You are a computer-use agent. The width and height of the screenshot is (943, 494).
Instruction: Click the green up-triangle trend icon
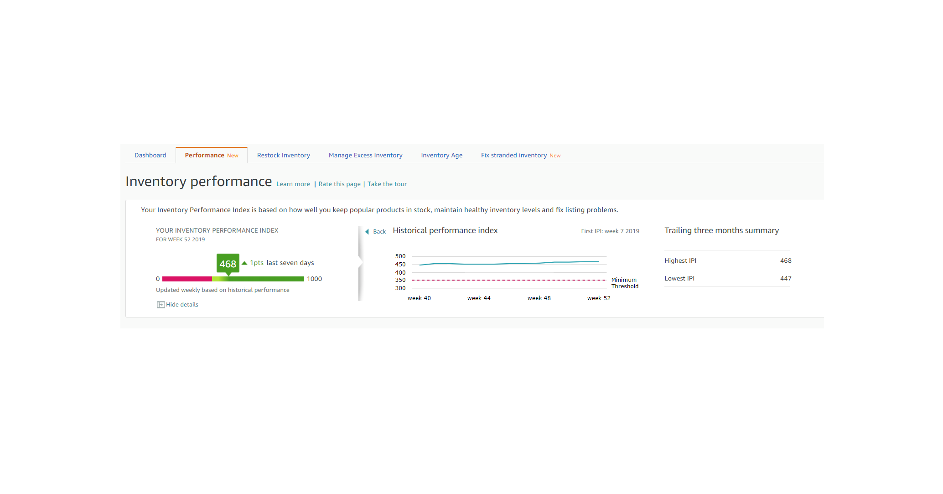tap(244, 263)
